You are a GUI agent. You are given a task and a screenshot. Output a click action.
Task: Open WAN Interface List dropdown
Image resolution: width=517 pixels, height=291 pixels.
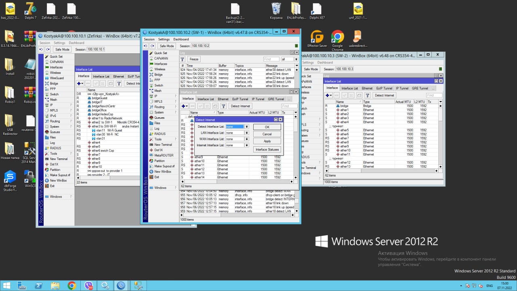246,139
